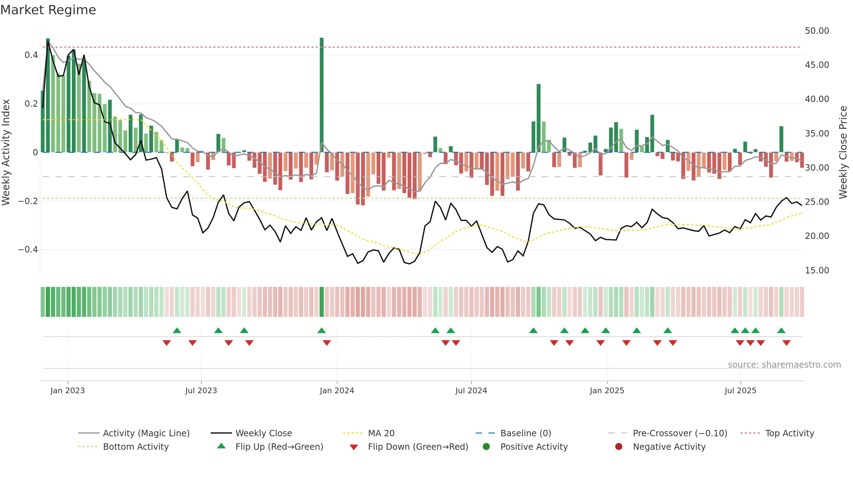Click the Jan 2023 x-axis label

click(x=68, y=390)
